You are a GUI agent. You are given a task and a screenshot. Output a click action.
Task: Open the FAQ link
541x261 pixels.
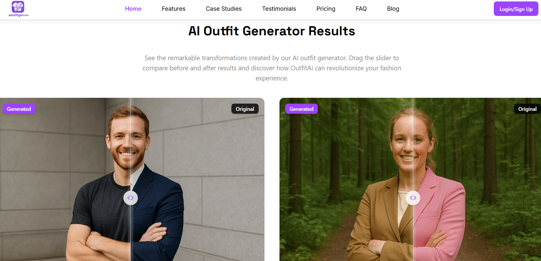361,9
